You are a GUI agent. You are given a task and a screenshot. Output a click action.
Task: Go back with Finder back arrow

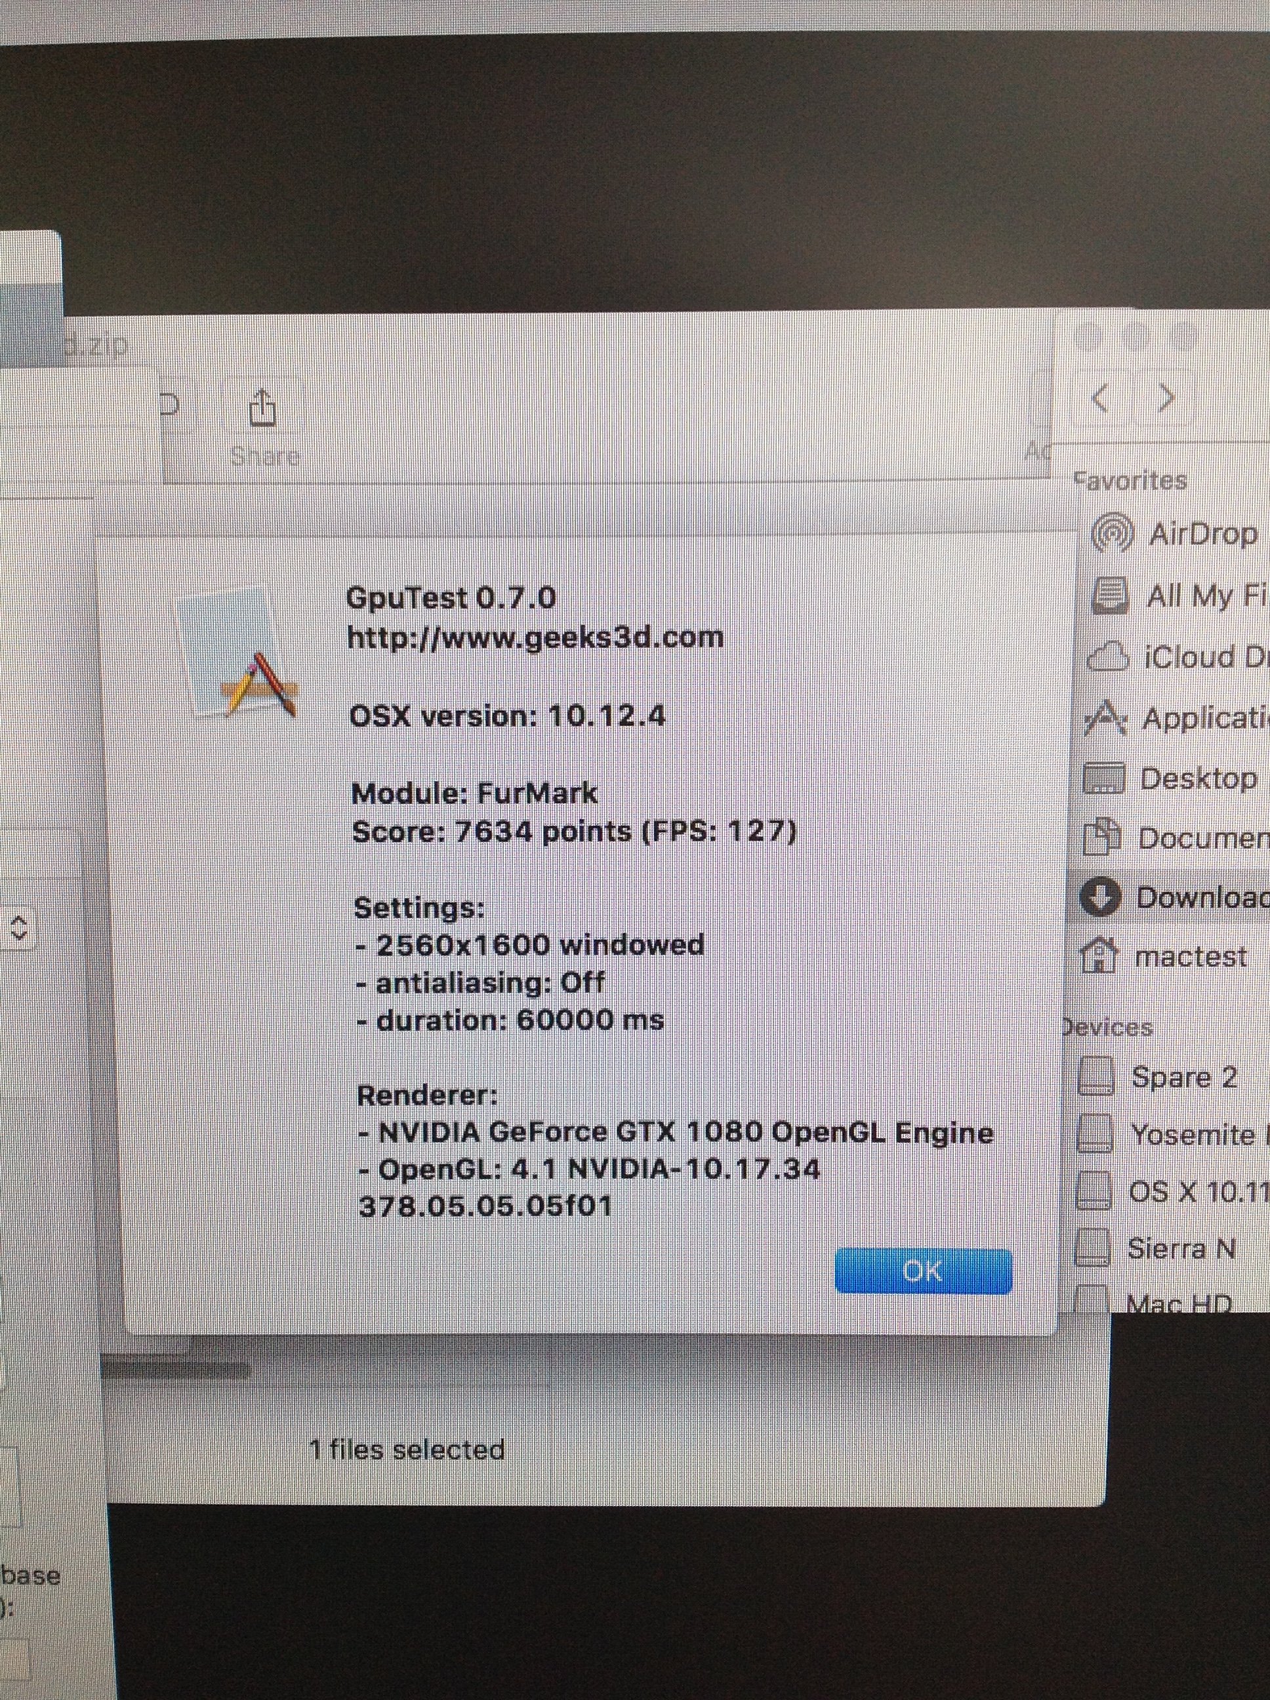[1101, 398]
